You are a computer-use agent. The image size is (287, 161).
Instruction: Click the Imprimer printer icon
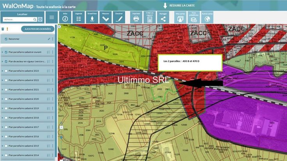[136, 18]
